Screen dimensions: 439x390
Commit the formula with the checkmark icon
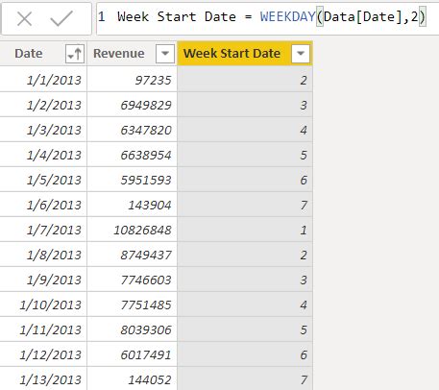[61, 18]
